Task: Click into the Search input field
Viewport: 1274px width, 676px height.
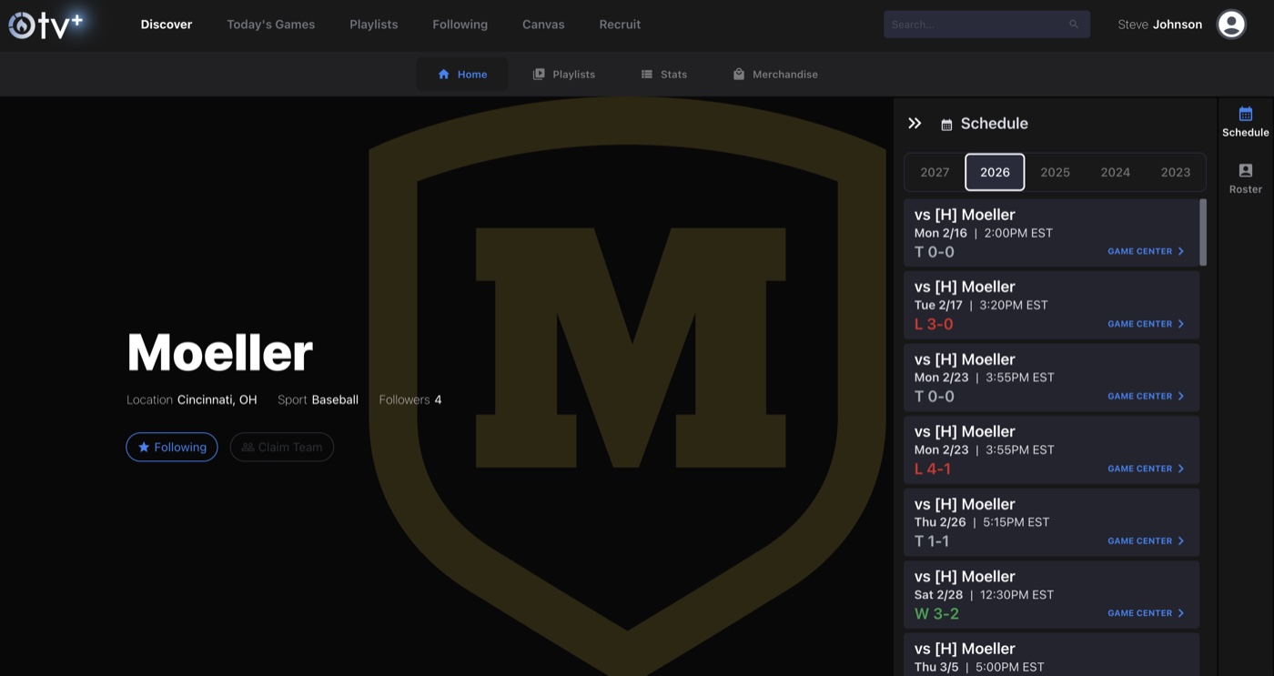Action: click(986, 25)
